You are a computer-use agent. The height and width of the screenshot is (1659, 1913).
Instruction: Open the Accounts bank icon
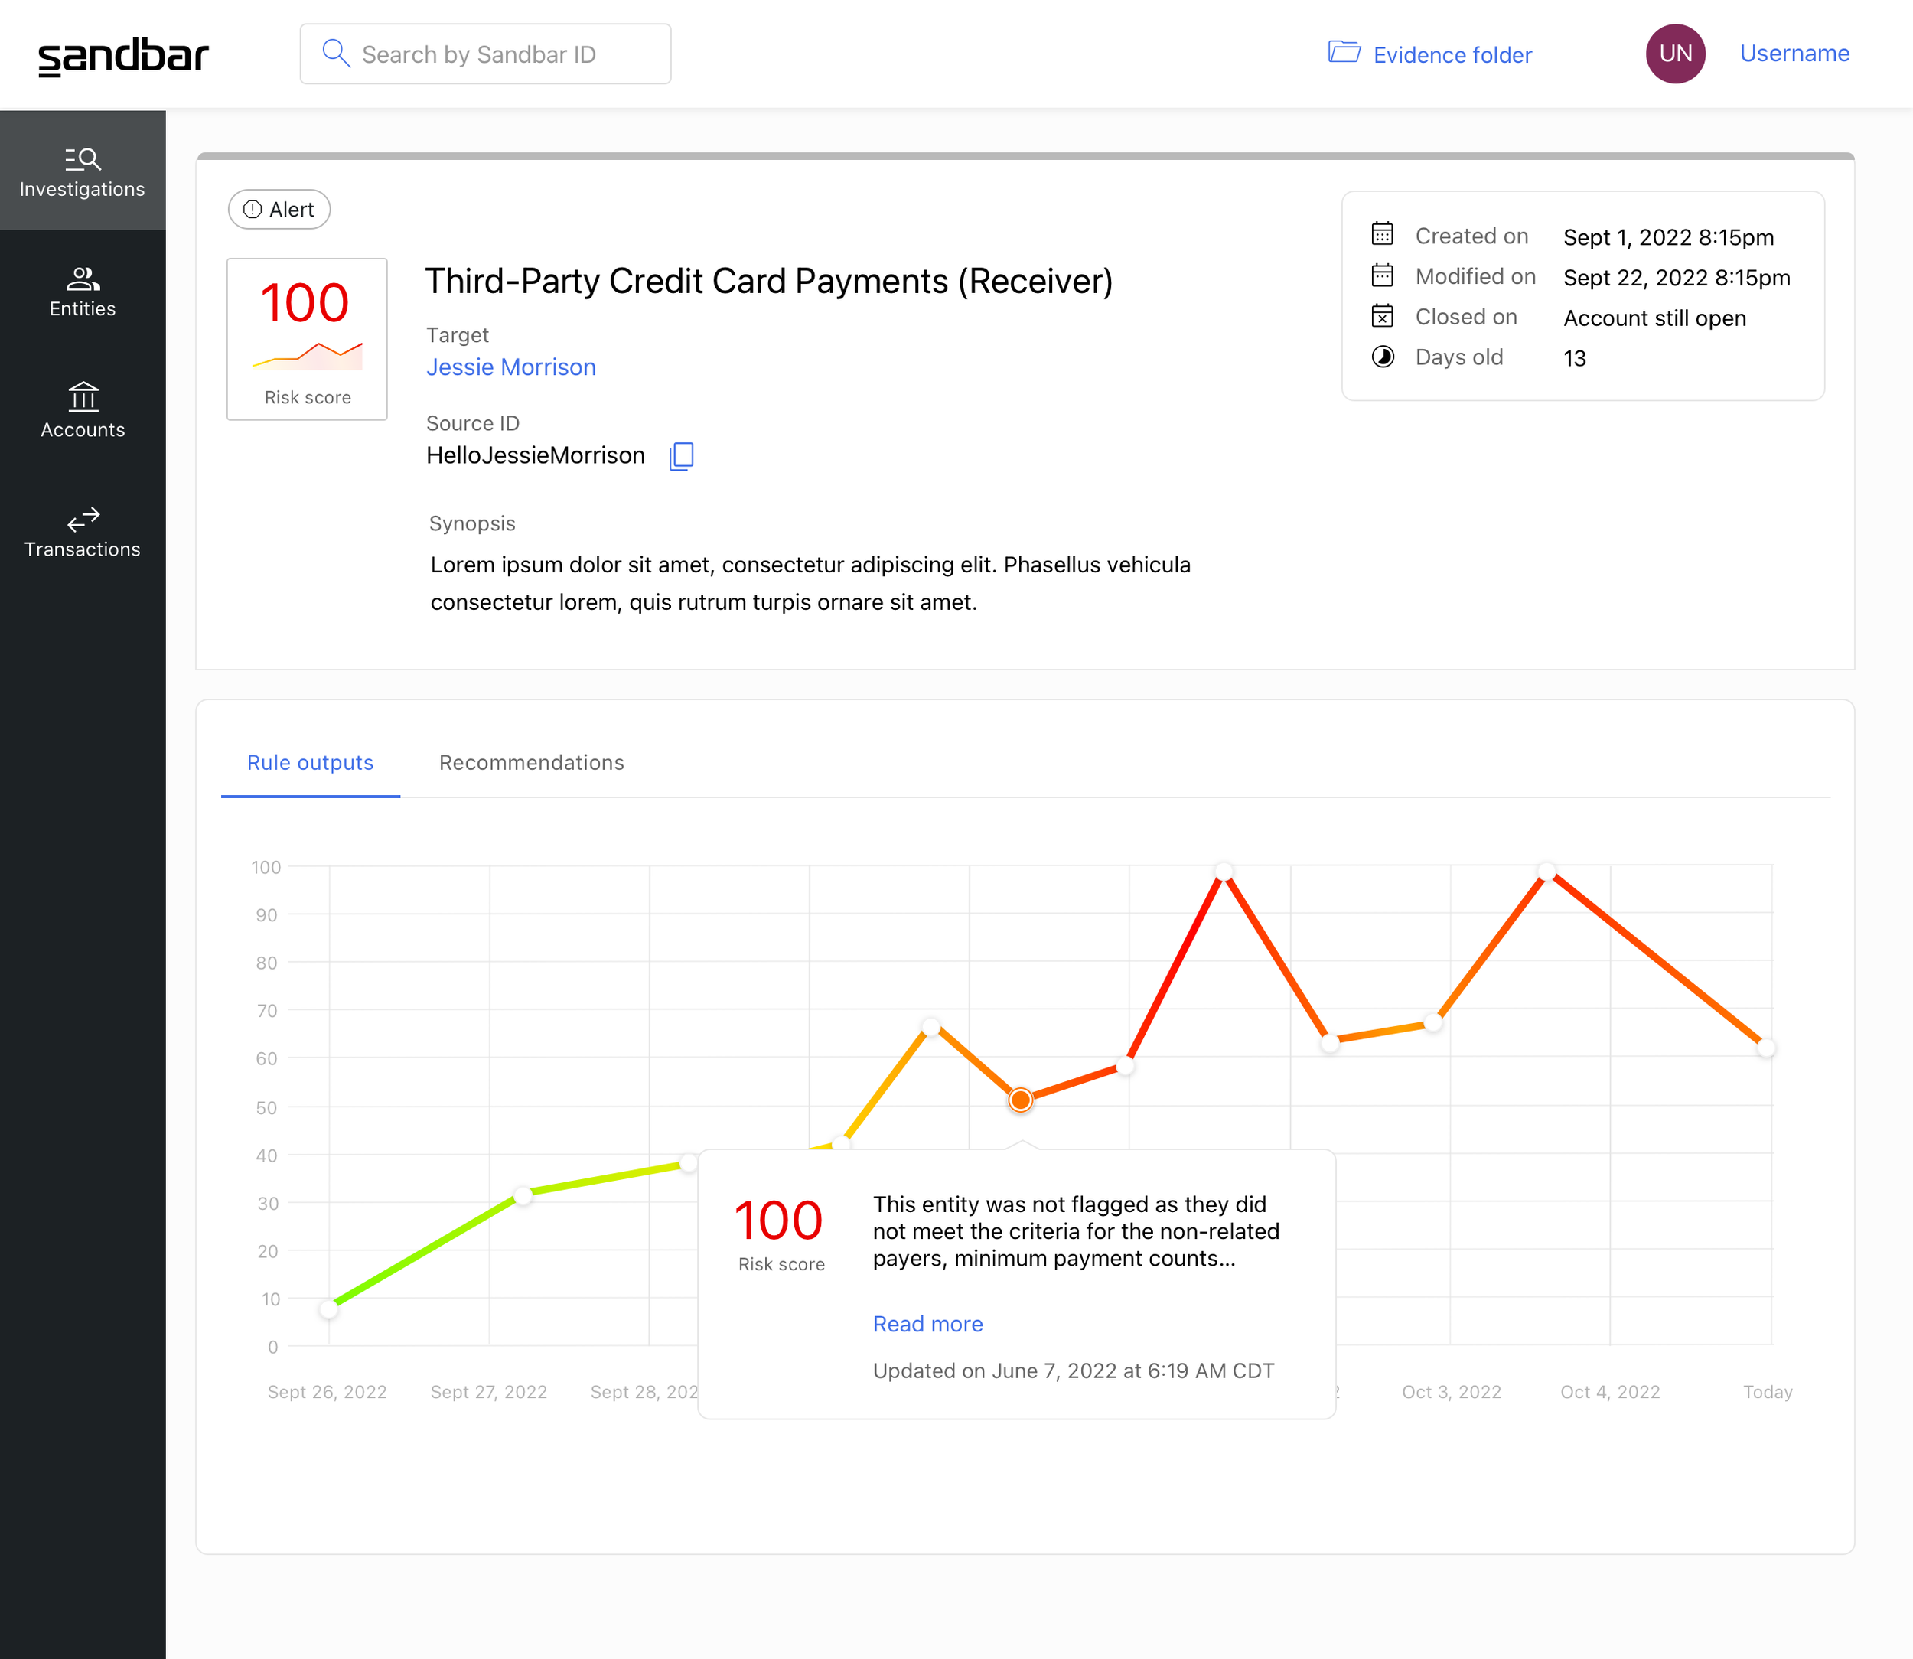tap(83, 396)
